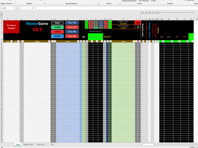Switch to the Stop List sheet tab
This screenshot has width=198, height=148.
tap(41, 144)
